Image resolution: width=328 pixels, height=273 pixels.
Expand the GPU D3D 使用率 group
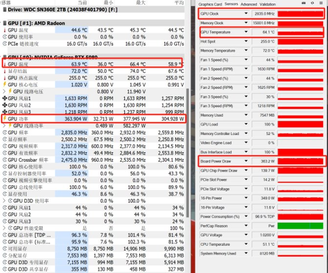(x=4, y=201)
